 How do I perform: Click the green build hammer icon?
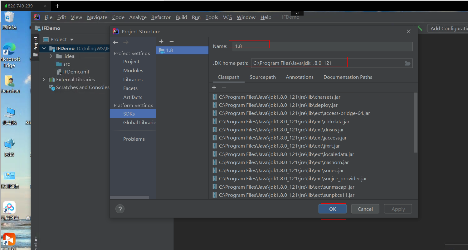pyautogui.click(x=420, y=28)
